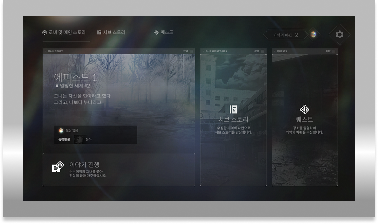Click the grid dots icon in MAIN STORY header

(191, 51)
